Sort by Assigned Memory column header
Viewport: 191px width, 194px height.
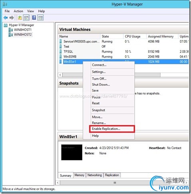(162, 36)
